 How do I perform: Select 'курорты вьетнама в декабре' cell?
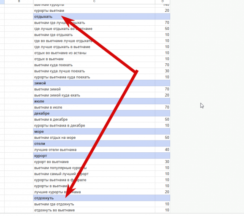(94, 125)
